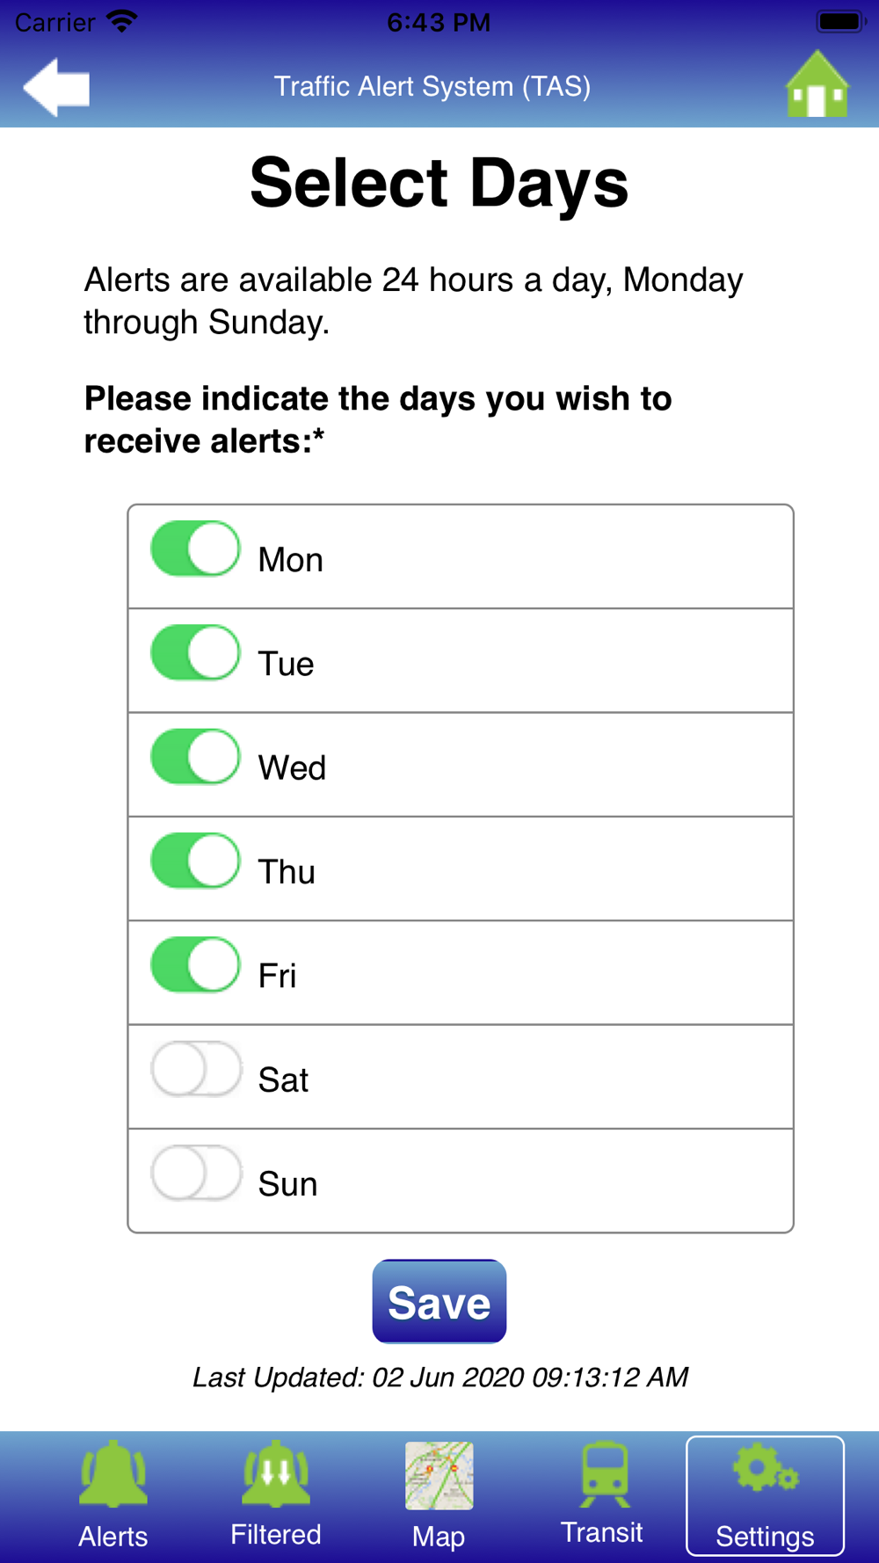Open the Alerts bell icon tab
Screen dimensions: 879x1563
pyautogui.click(x=113, y=1473)
